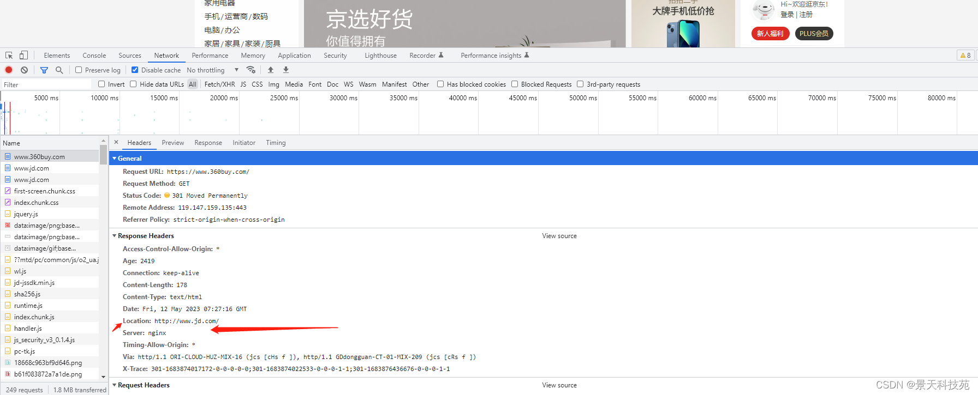978x395 pixels.
Task: Stop recording network log with red button
Action: click(x=9, y=70)
